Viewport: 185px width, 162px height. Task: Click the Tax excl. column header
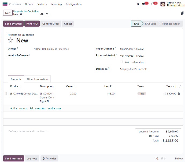[171, 86]
